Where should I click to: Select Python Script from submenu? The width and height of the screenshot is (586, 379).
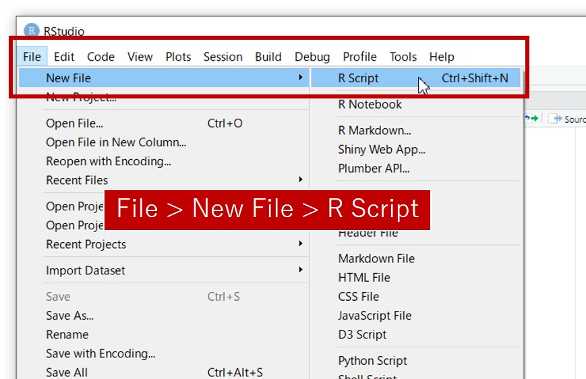(x=372, y=361)
